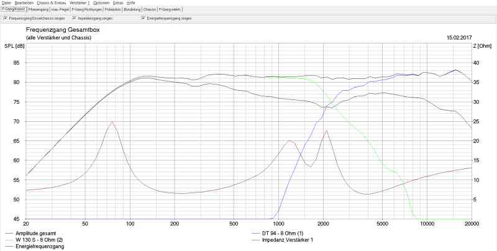
Task: Switch to the F-Gang Richtungen tab
Action: coord(87,9)
